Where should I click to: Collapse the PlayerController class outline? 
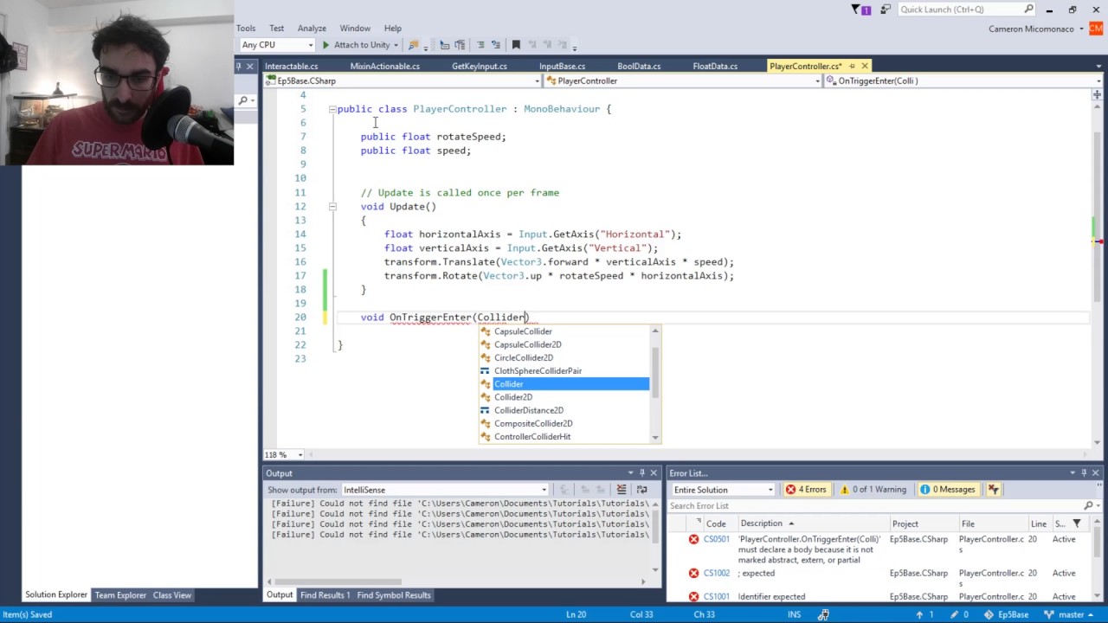(x=332, y=109)
